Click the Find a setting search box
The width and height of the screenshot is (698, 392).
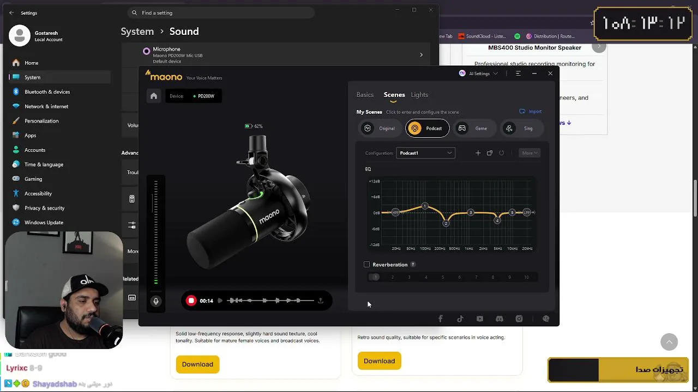pos(221,13)
